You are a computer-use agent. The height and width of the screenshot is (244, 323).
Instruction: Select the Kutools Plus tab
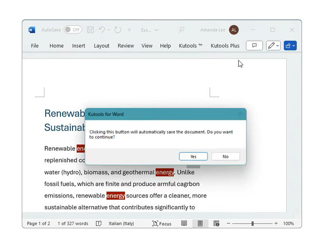pyautogui.click(x=225, y=46)
